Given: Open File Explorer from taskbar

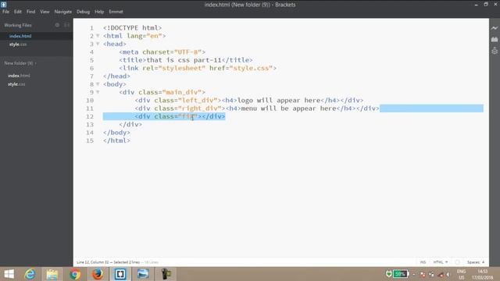Looking at the screenshot, I should tap(52, 274).
